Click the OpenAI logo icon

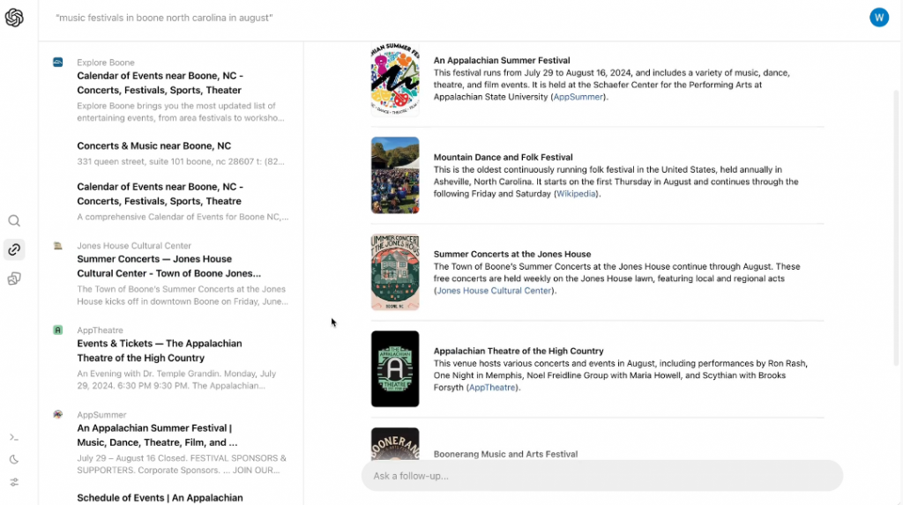tap(14, 18)
